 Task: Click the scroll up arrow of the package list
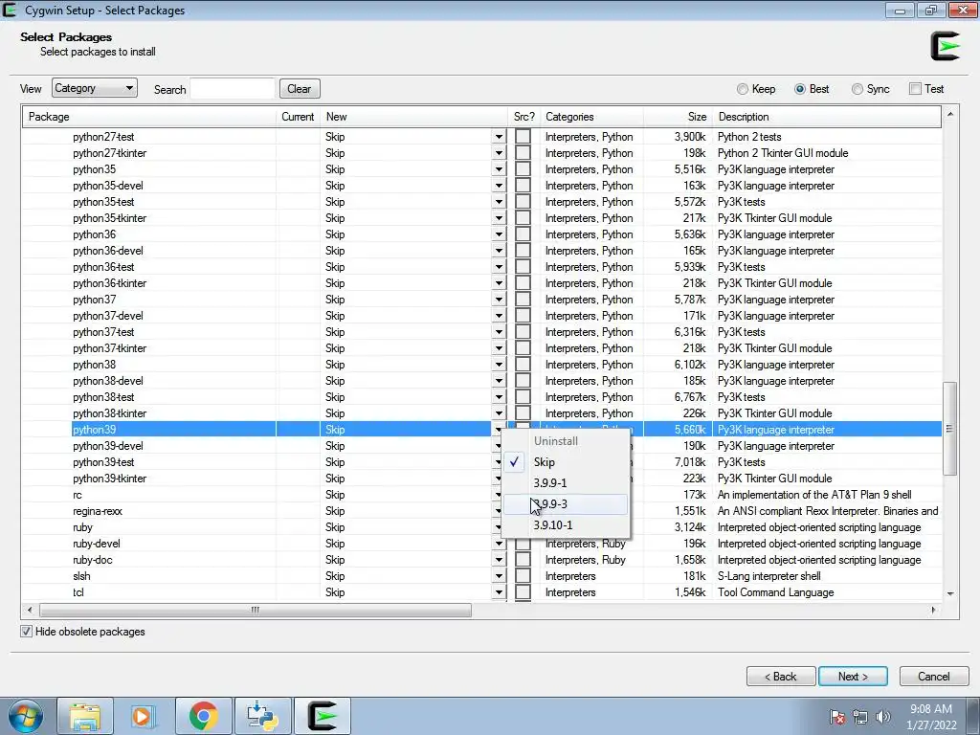point(950,115)
